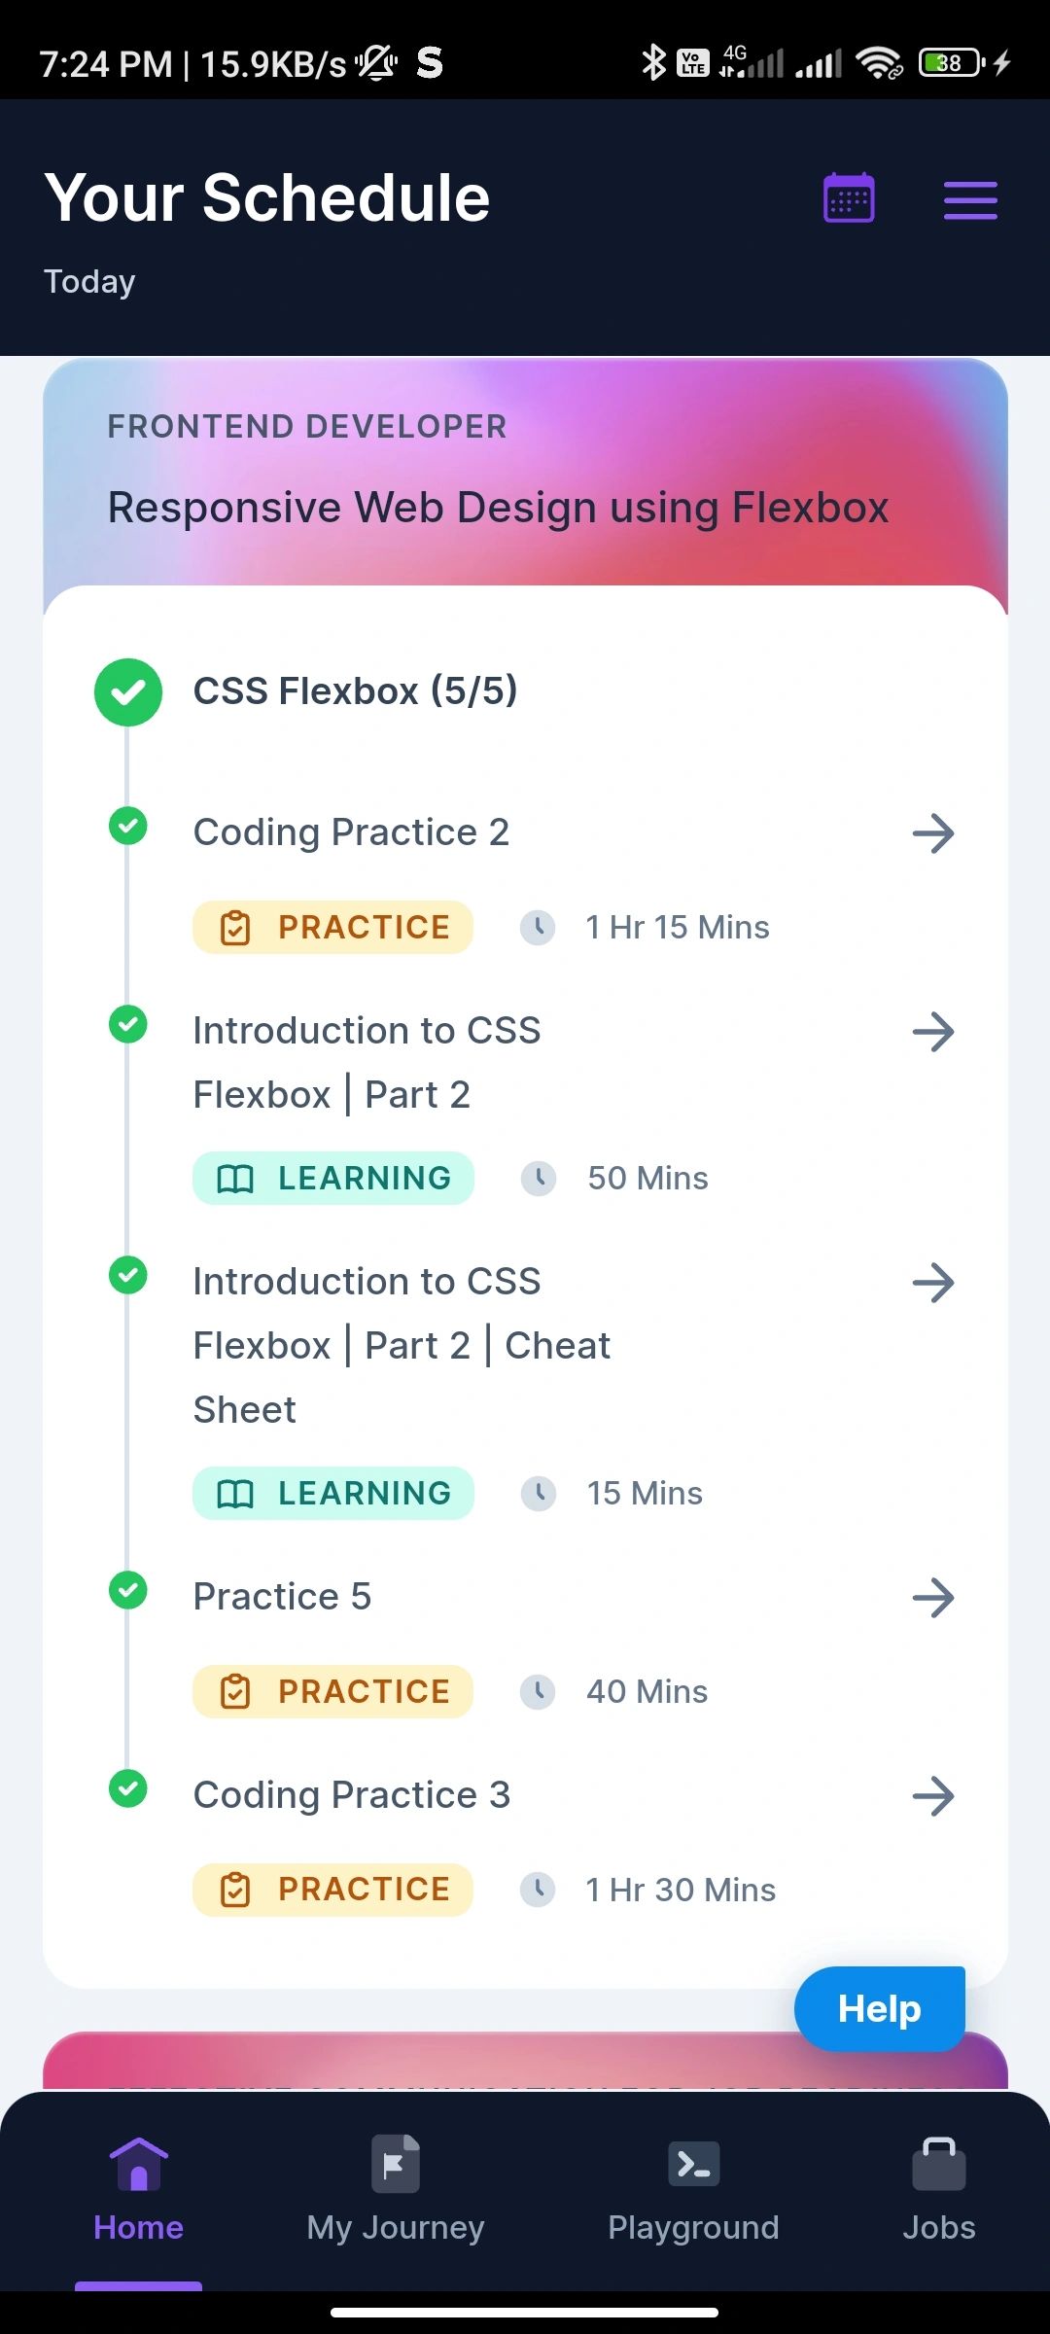Click the green check next to Practice 5

pos(128,1590)
